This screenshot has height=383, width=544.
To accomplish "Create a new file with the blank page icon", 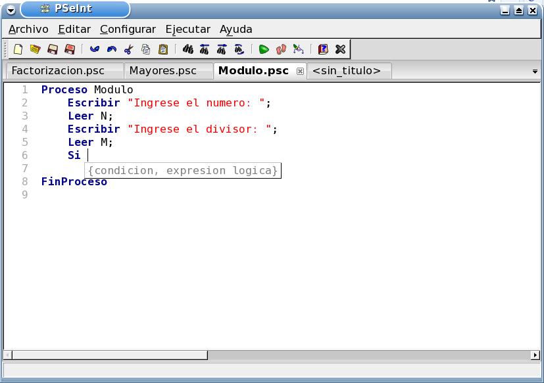I will pos(18,49).
